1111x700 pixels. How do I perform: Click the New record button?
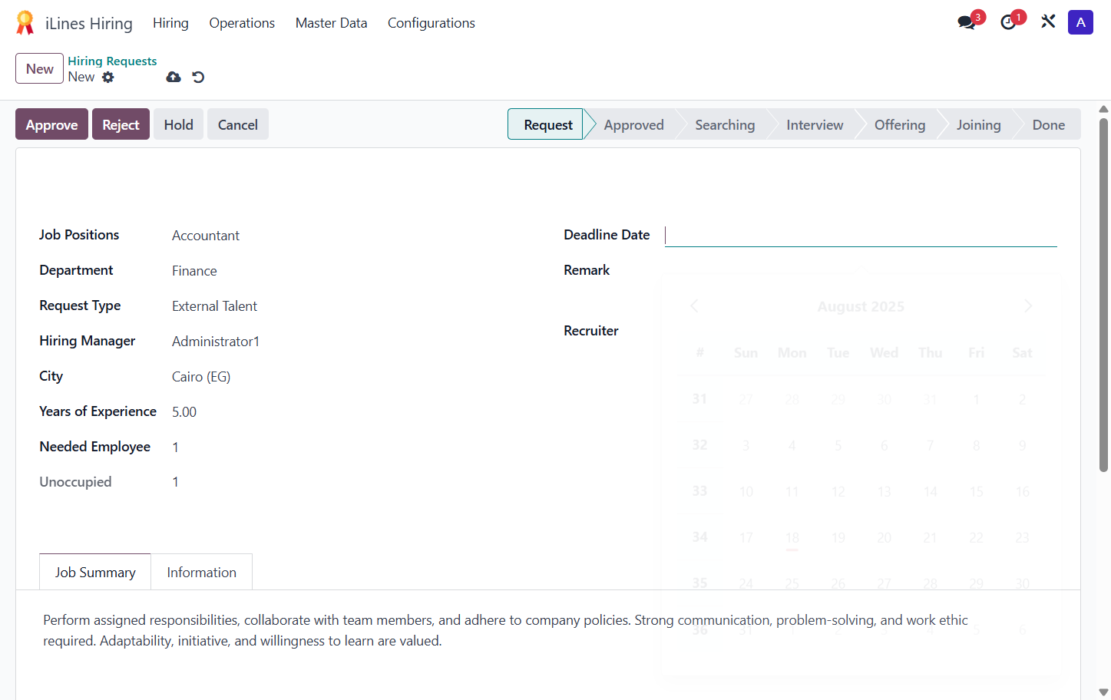coord(39,68)
